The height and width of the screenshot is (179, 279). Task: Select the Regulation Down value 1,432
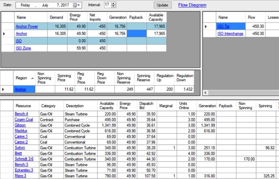[184, 89]
